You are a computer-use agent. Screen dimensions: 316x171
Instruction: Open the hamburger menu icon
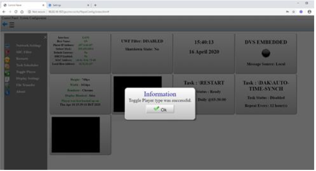point(12,25)
